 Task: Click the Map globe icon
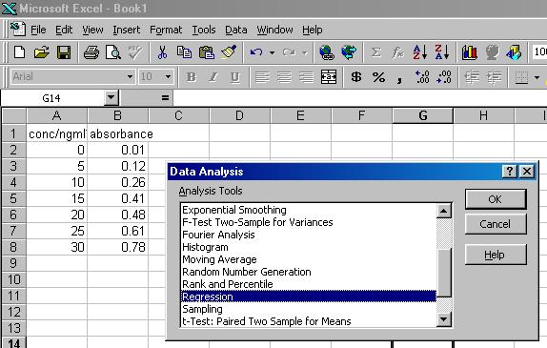click(492, 52)
